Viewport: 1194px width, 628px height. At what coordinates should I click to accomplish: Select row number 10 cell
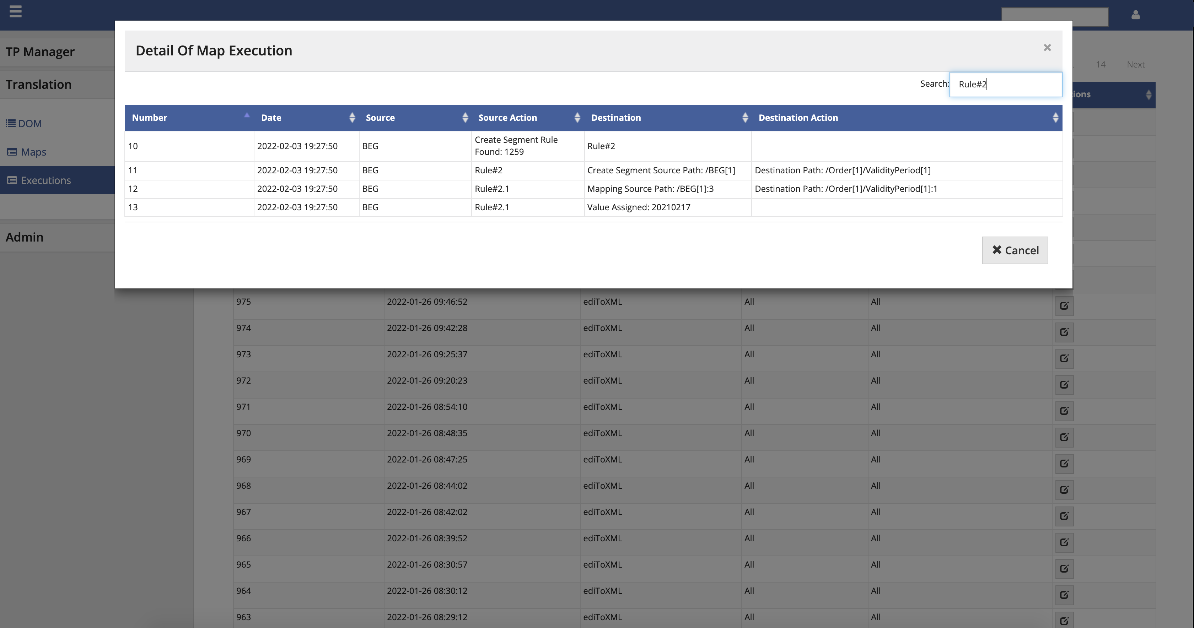[x=189, y=146]
